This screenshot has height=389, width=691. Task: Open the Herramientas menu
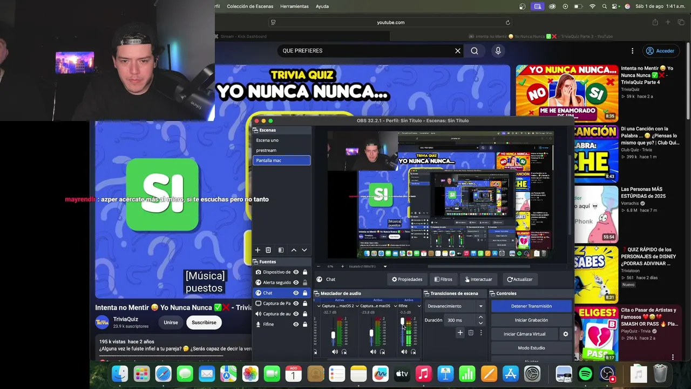295,6
